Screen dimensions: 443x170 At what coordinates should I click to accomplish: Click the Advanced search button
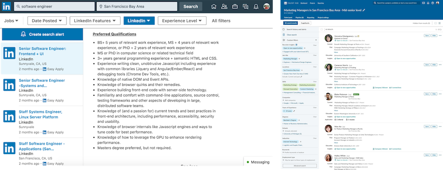[299, 166]
